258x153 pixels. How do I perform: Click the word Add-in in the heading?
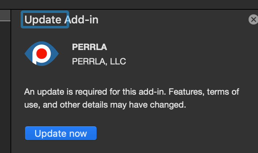pos(81,20)
